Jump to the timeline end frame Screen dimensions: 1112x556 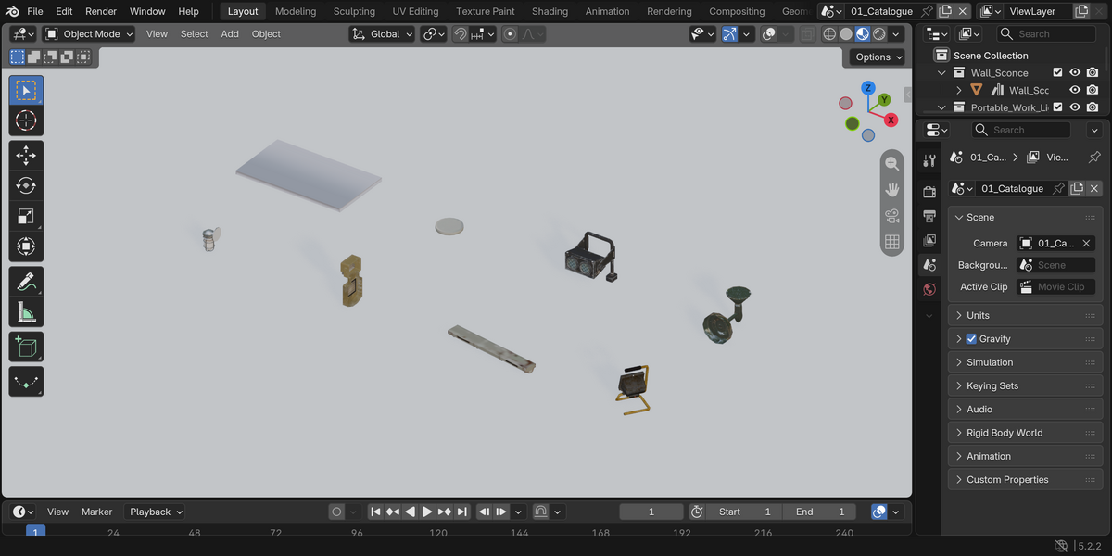[461, 512]
